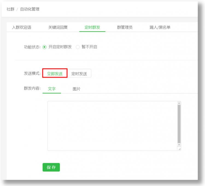
Task: Select the 定时群发 tab
Action: 92,27
